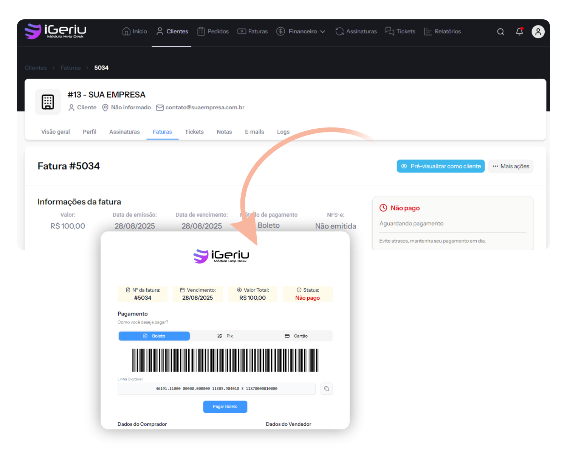Click the search magnifier icon
The height and width of the screenshot is (459, 567).
pyautogui.click(x=500, y=32)
